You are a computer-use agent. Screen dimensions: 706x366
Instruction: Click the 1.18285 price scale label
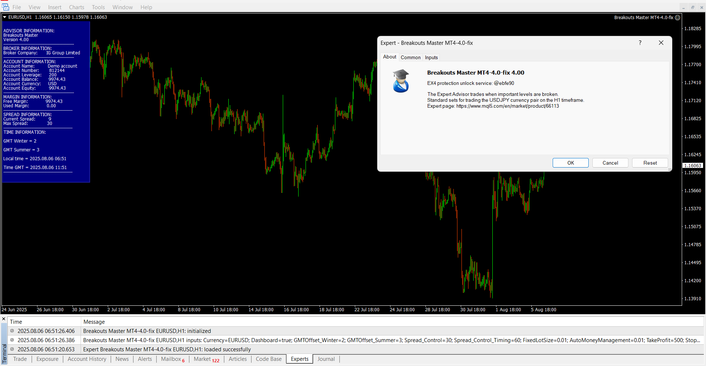693,29
